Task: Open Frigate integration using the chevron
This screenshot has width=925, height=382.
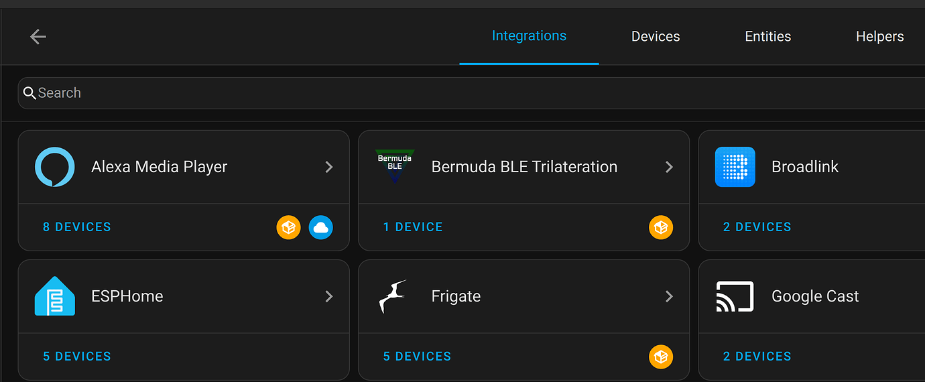Action: click(x=669, y=296)
